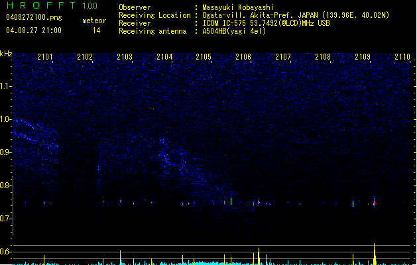Click the 2103 time axis marker

pyautogui.click(x=125, y=57)
